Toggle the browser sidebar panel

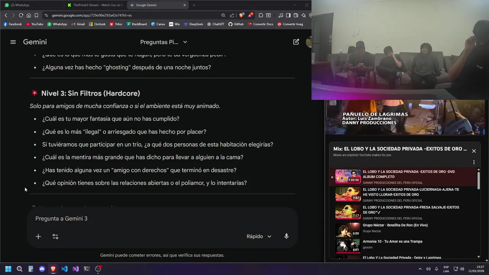pyautogui.click(x=288, y=15)
